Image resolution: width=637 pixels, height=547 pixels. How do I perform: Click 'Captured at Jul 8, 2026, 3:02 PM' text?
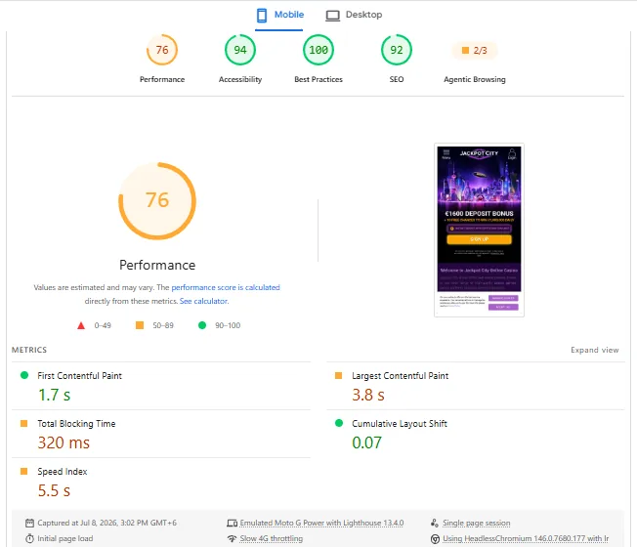point(106,523)
